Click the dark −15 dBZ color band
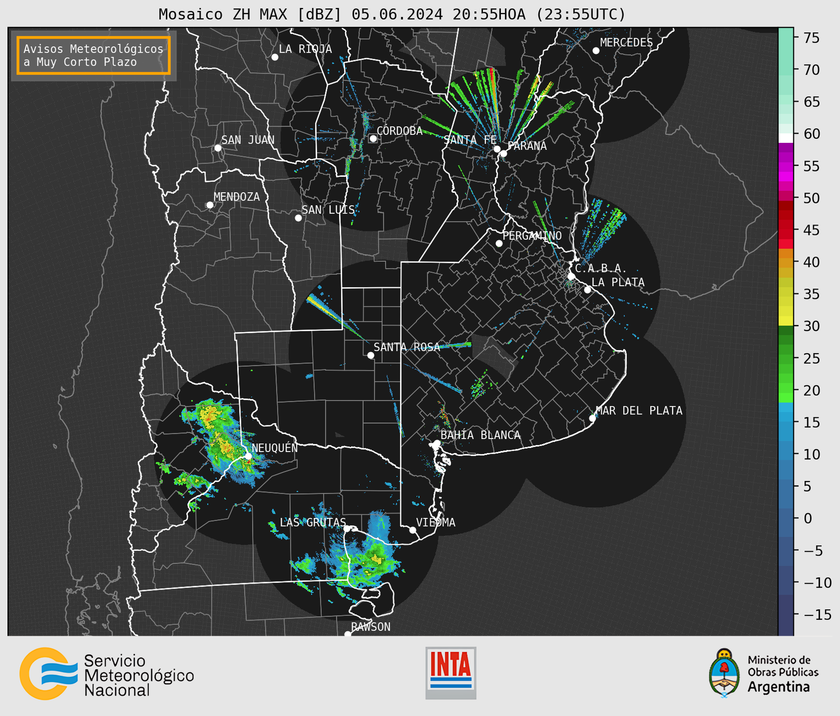This screenshot has width=840, height=716. point(786,614)
